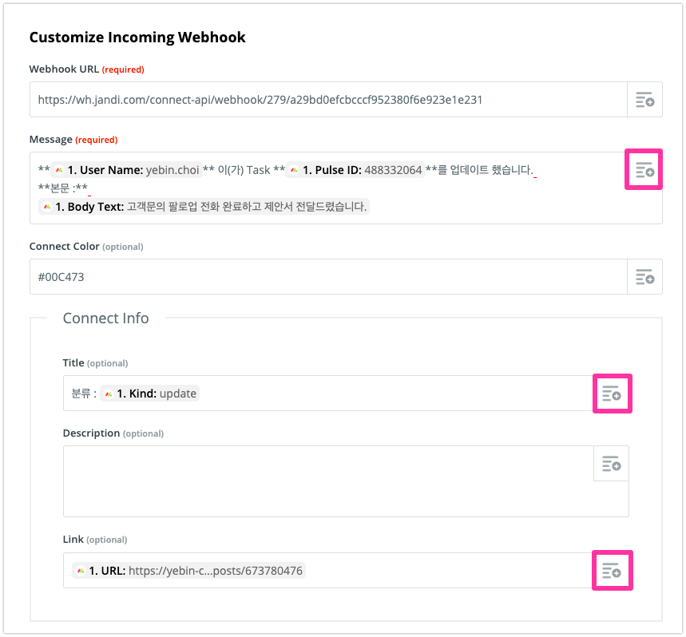Click the Message field label
The width and height of the screenshot is (686, 637).
pos(50,140)
